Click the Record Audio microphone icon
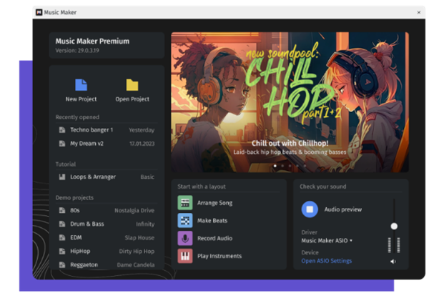439x293 pixels. 185,238
